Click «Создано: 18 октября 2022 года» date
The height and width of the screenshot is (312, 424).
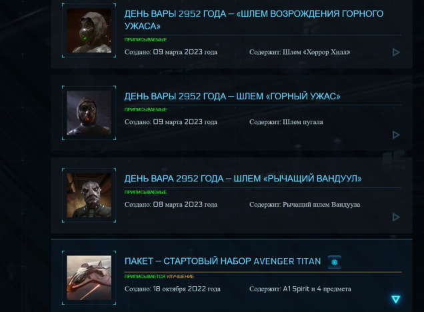tap(172, 289)
